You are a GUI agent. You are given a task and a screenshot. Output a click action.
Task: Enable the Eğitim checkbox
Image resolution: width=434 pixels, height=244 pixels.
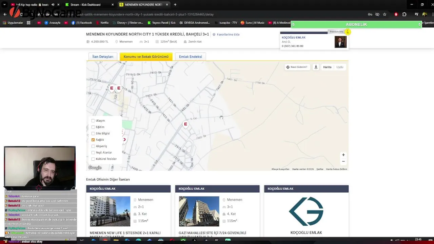pyautogui.click(x=93, y=127)
